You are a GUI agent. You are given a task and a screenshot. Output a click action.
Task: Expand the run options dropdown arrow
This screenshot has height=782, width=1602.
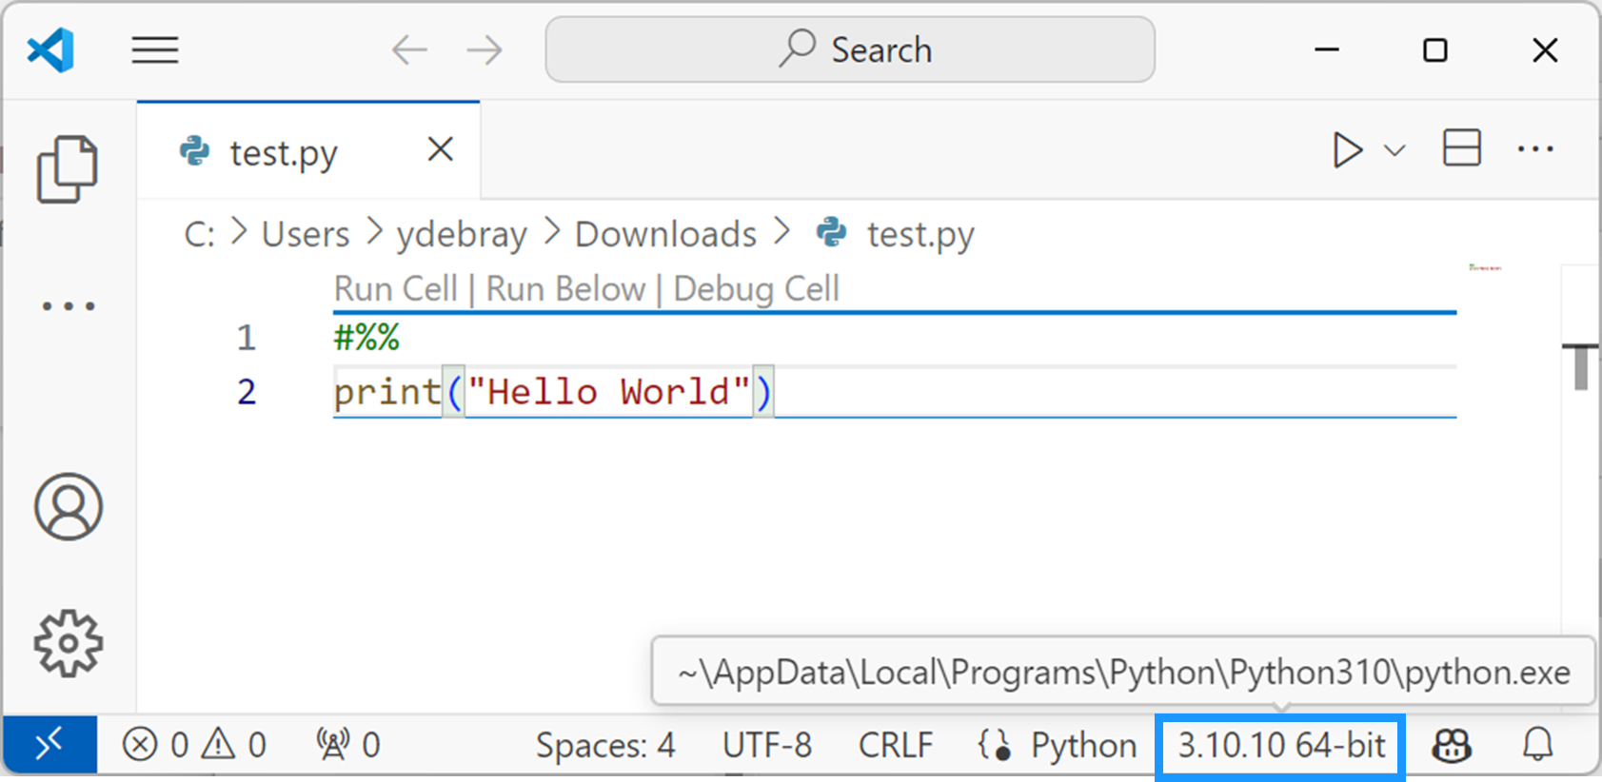[1394, 150]
